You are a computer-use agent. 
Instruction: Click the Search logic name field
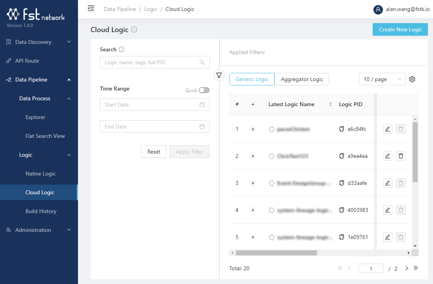(151, 62)
